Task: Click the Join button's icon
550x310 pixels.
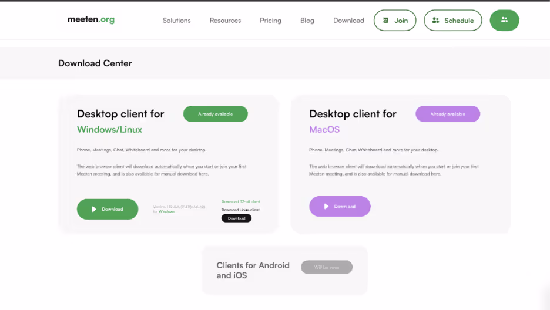Action: (385, 21)
